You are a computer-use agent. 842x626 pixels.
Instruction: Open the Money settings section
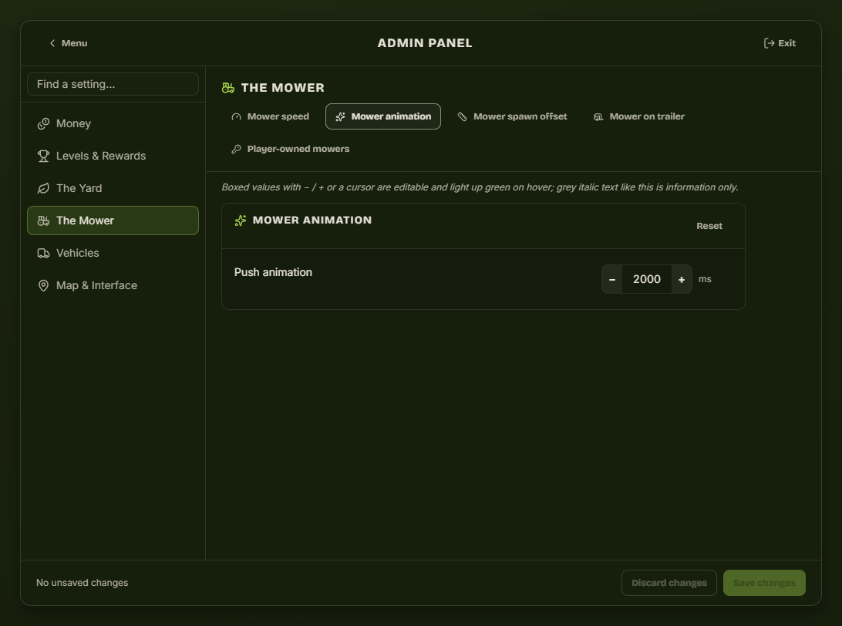coord(113,123)
